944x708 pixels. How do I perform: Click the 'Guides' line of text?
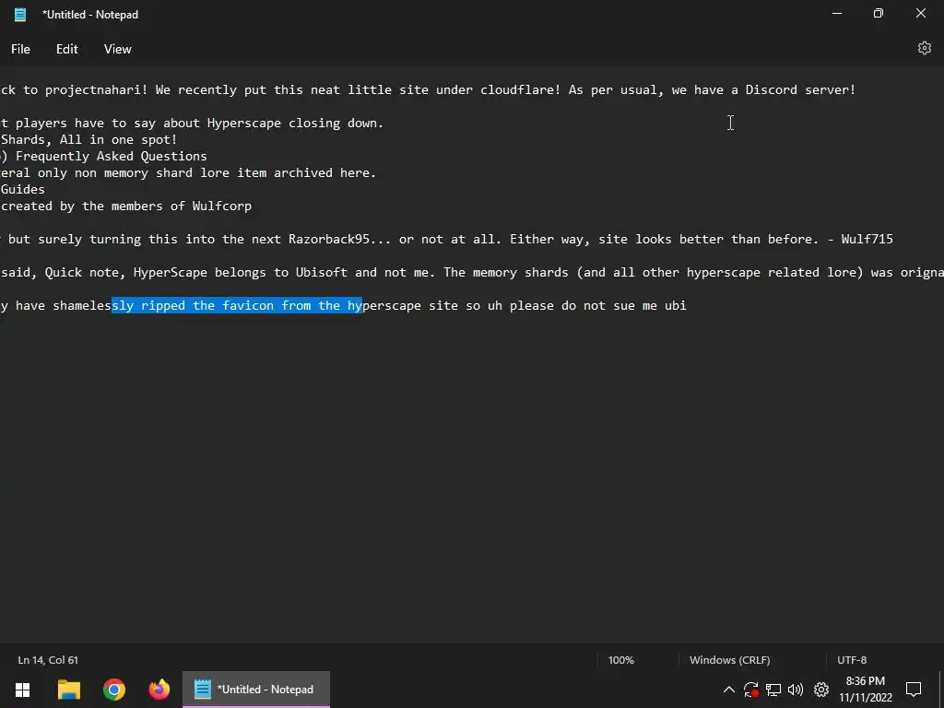click(23, 189)
